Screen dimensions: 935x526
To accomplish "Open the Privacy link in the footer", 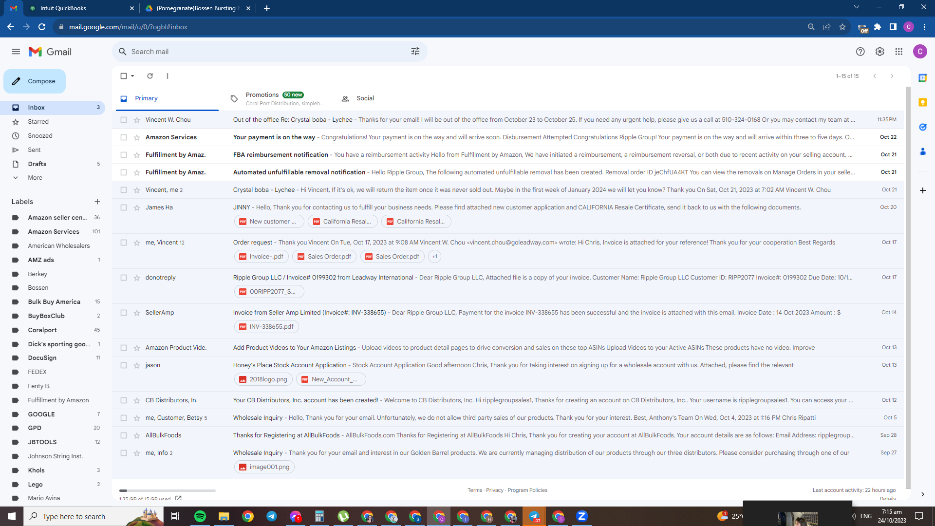I will [495, 490].
